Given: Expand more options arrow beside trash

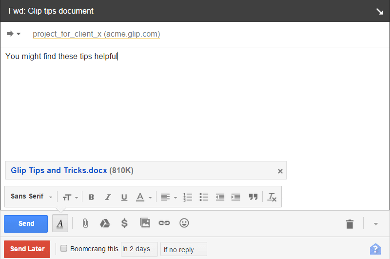Looking at the screenshot, I should click(x=375, y=224).
